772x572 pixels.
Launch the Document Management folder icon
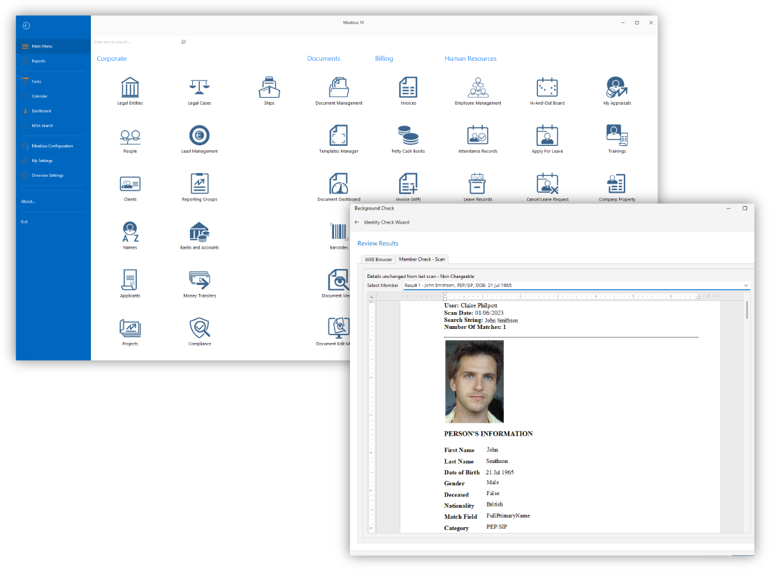(339, 88)
